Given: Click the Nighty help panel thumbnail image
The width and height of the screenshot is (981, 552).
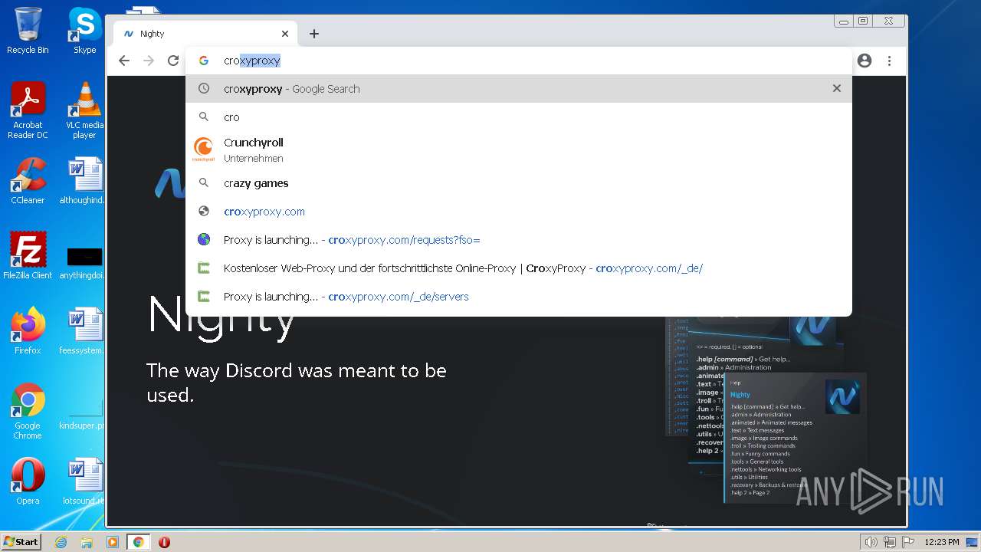Looking at the screenshot, I should tap(795, 437).
